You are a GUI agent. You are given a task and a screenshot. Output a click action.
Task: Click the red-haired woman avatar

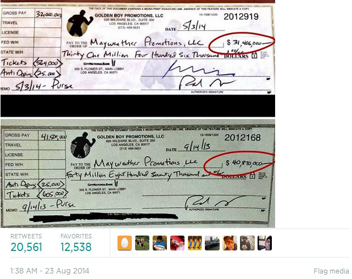coord(230,243)
